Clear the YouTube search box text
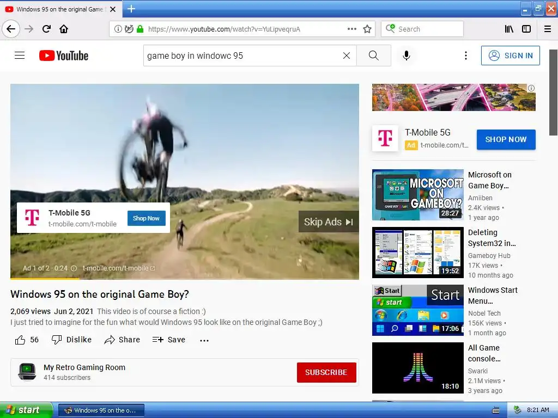This screenshot has width=558, height=418. (x=346, y=56)
